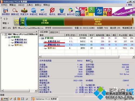Select the 未格式化(4) row in the table

click(87, 41)
